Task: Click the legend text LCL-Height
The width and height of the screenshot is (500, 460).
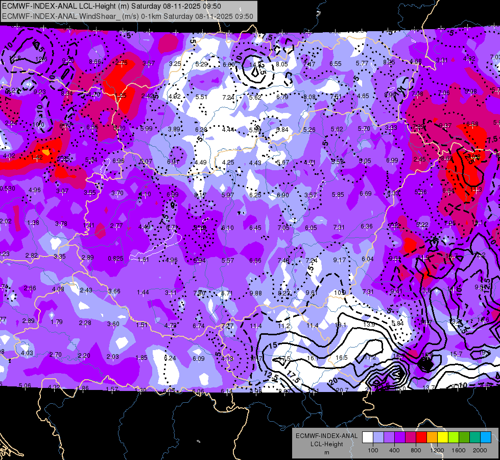Action: 326,444
